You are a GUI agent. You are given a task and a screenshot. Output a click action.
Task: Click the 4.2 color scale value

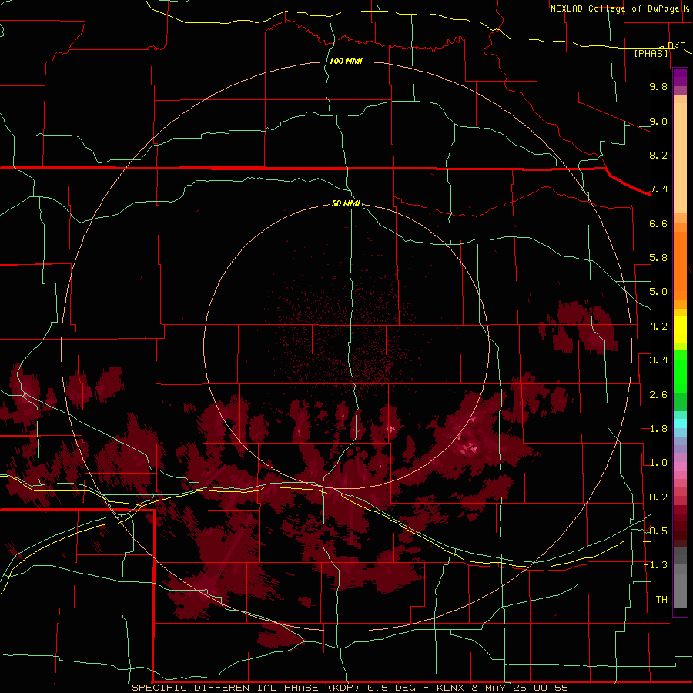point(658,326)
